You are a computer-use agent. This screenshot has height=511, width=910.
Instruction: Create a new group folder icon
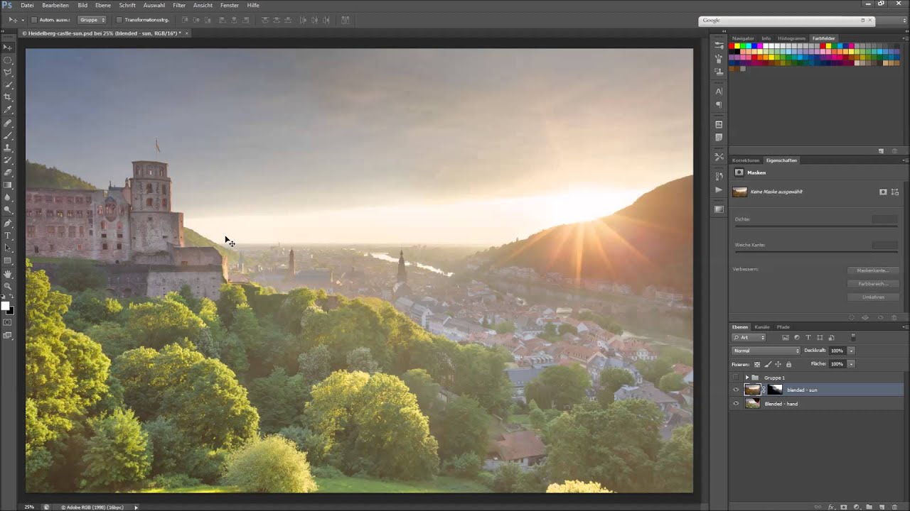pyautogui.click(x=869, y=507)
